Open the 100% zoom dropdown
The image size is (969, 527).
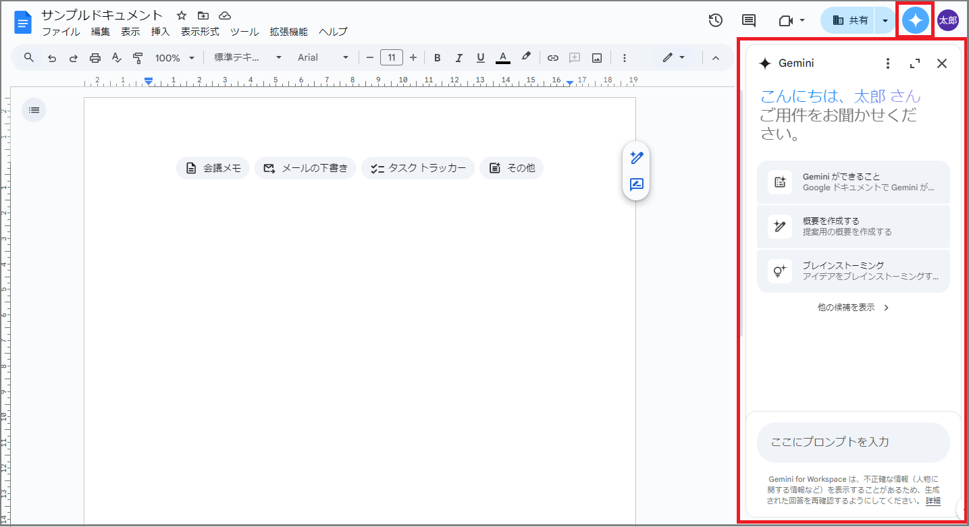(175, 58)
